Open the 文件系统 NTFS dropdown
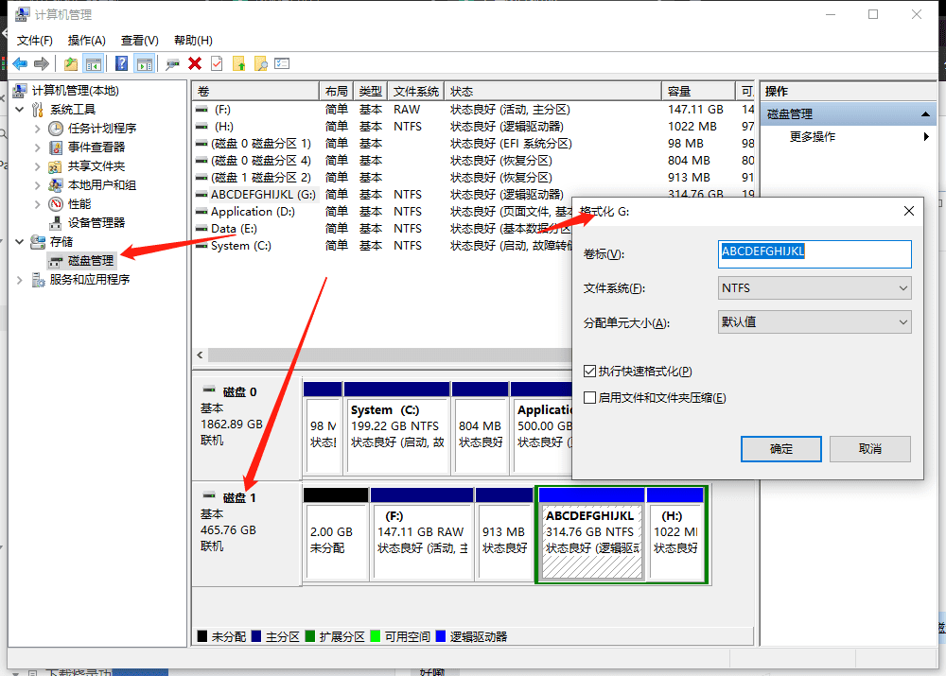946x676 pixels. 815,288
